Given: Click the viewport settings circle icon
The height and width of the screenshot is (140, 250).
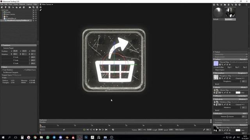Looking at the screenshot, I should 41,7.
